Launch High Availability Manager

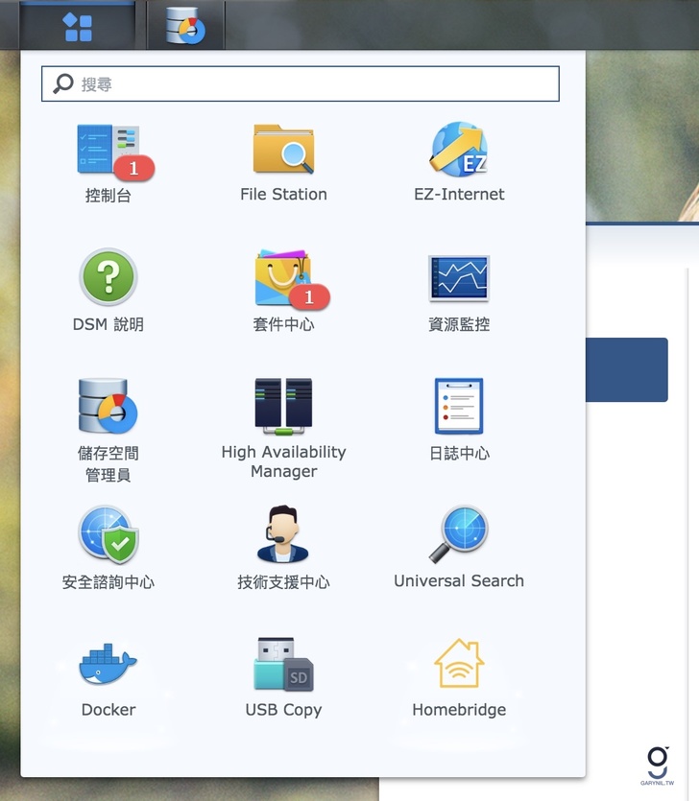click(x=284, y=406)
